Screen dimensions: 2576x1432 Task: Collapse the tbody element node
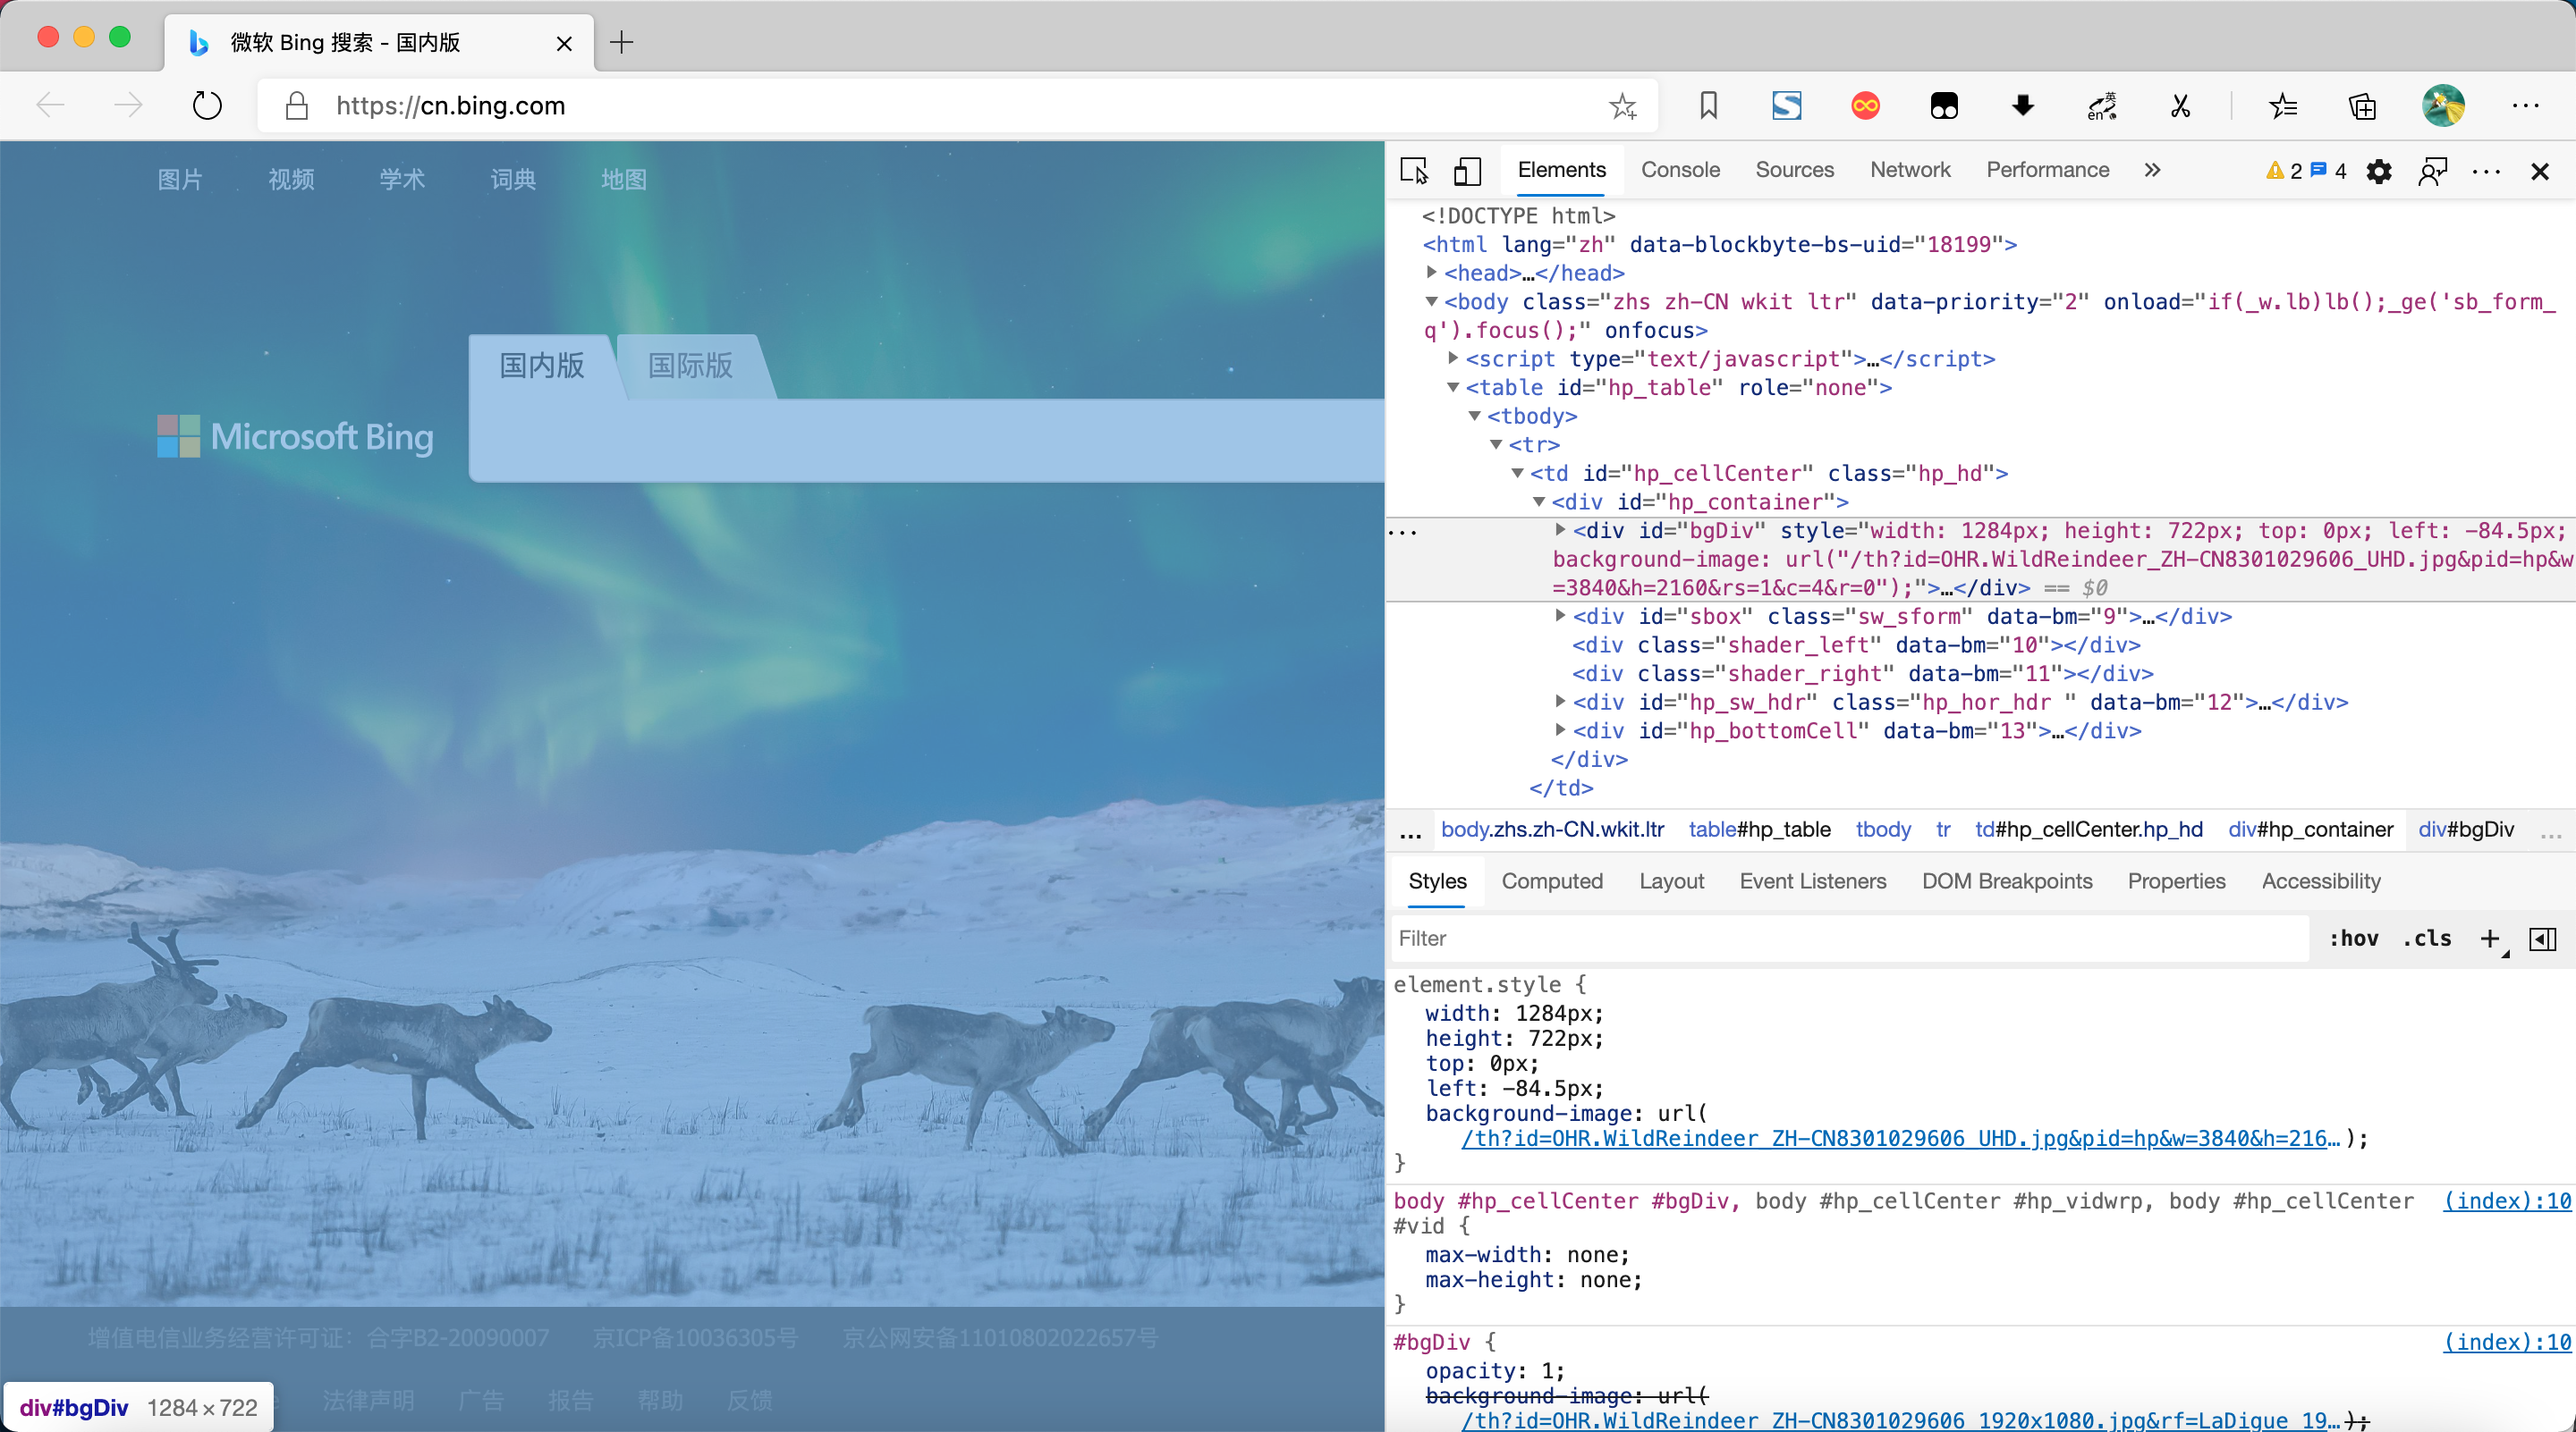tap(1474, 416)
